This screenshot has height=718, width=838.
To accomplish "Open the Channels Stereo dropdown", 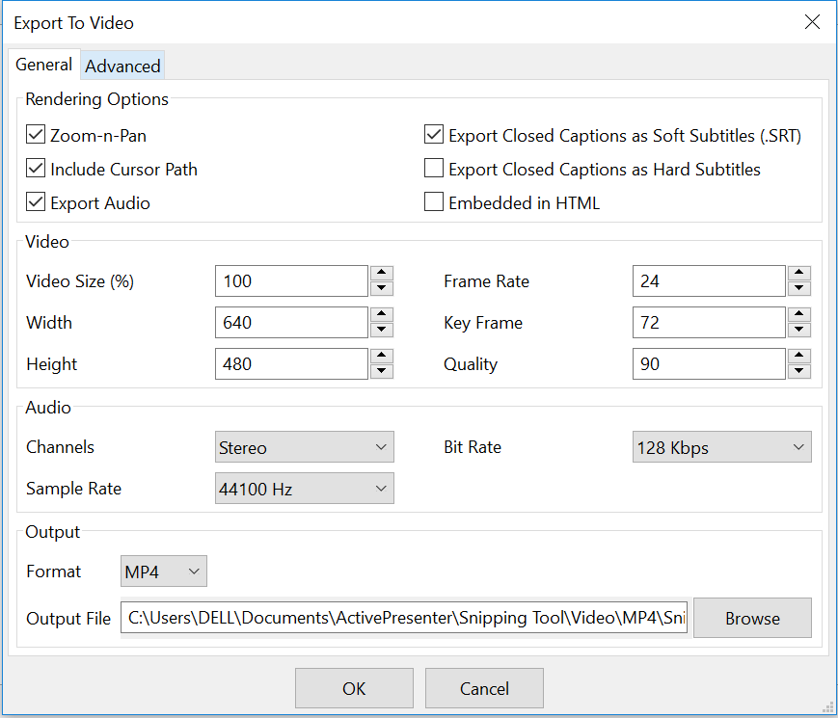I will point(304,447).
